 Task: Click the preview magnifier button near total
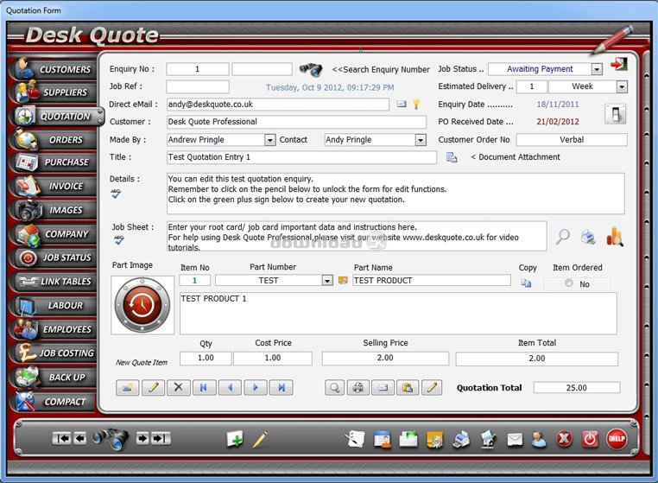tap(334, 388)
